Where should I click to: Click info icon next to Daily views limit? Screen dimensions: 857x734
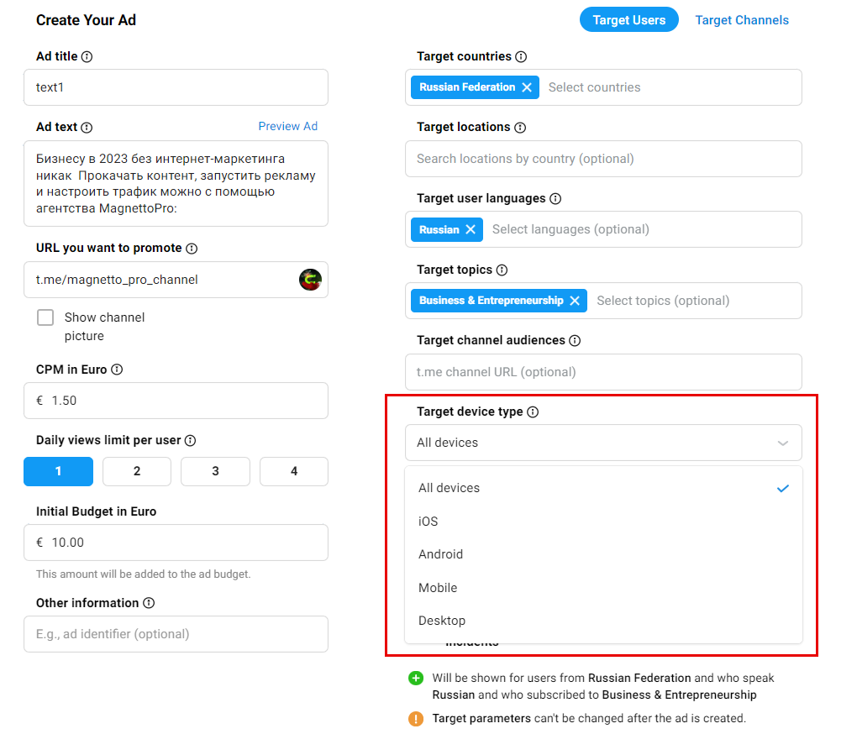click(x=190, y=441)
